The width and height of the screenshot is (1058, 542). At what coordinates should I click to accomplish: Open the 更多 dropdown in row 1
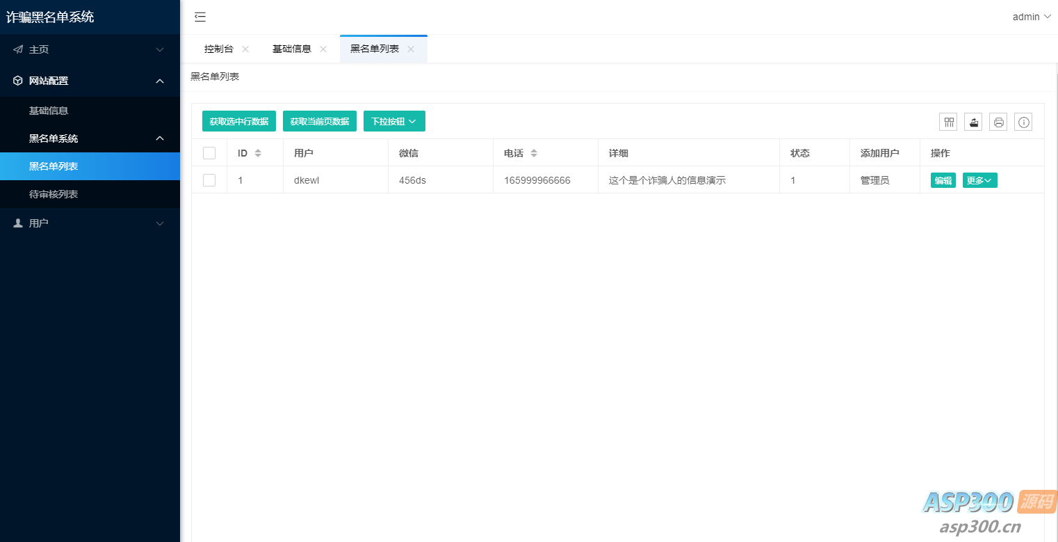coord(979,180)
